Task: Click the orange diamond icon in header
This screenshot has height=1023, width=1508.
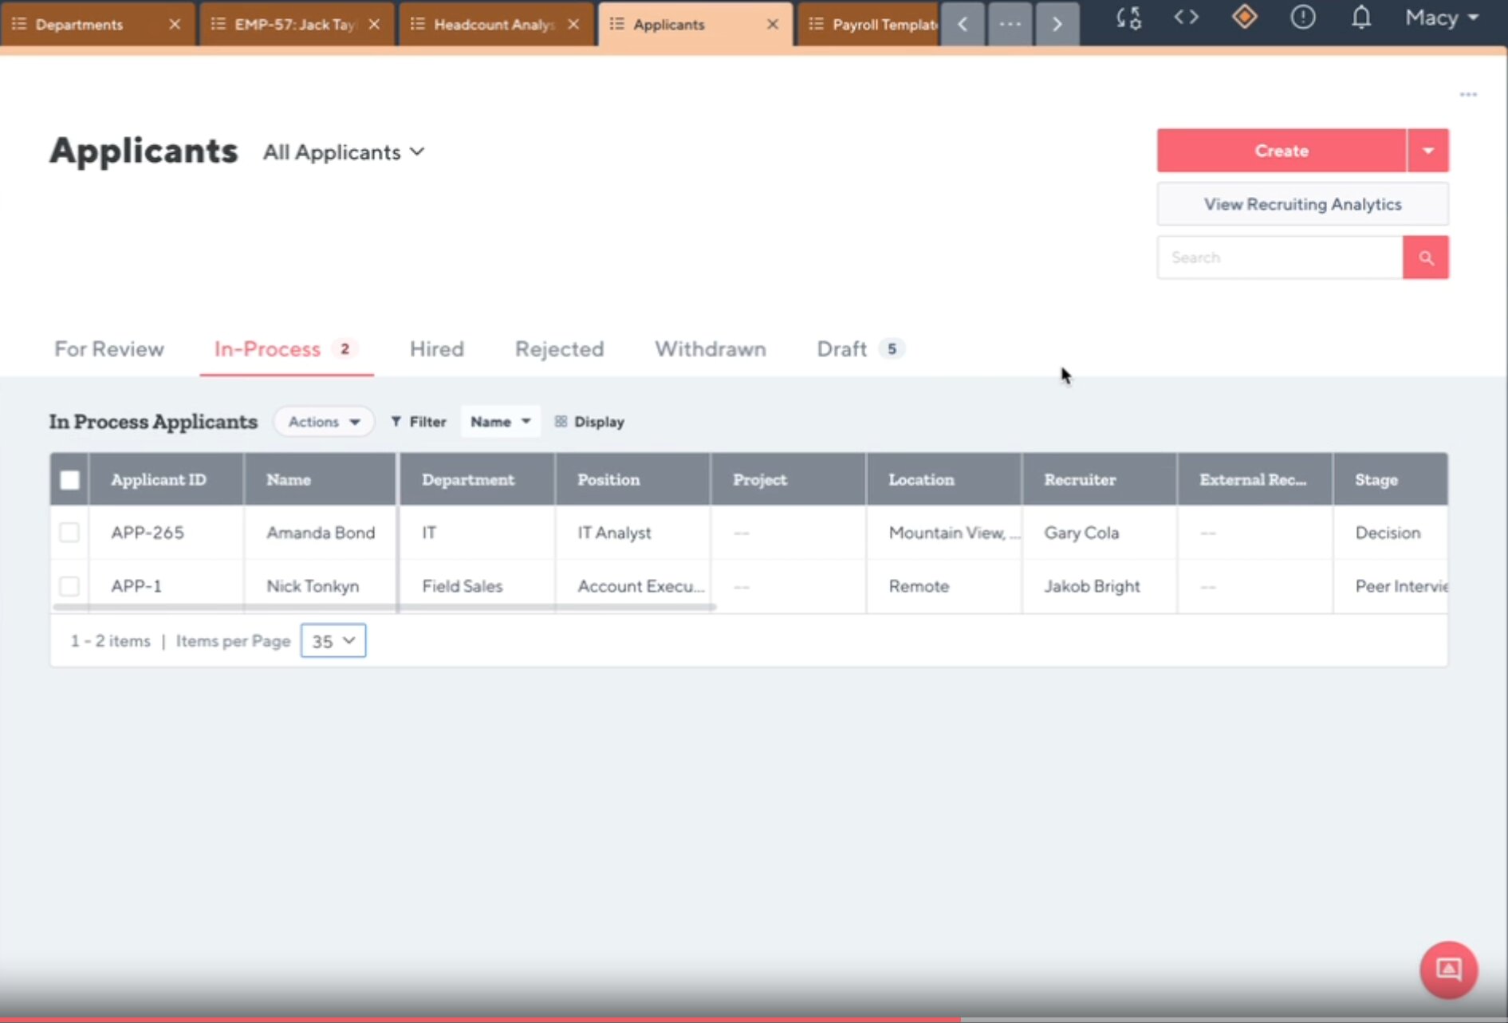Action: (1244, 18)
